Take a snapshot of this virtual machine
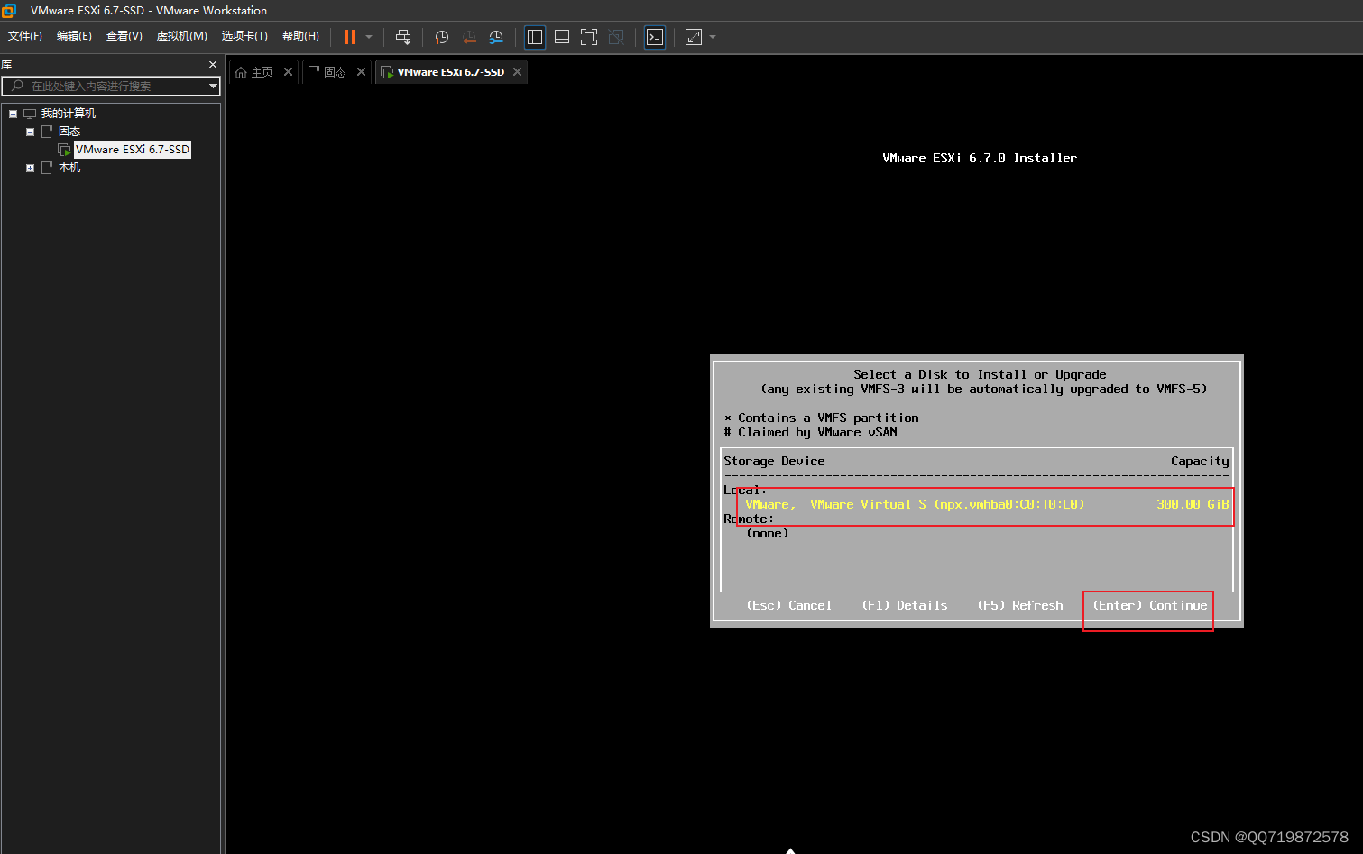The image size is (1363, 854). coord(441,37)
